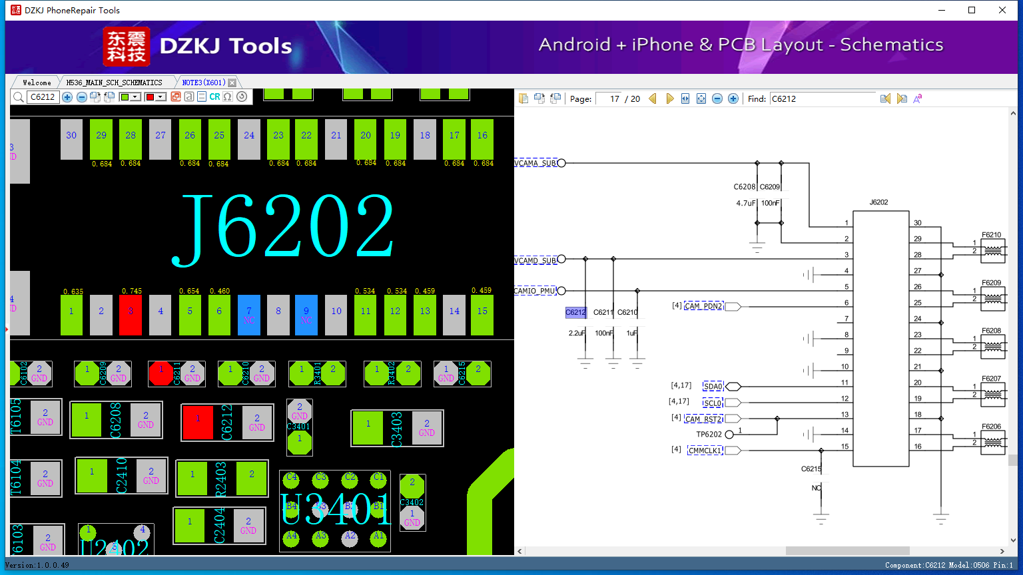Click the cyan CR icon
The height and width of the screenshot is (575, 1023).
[214, 97]
